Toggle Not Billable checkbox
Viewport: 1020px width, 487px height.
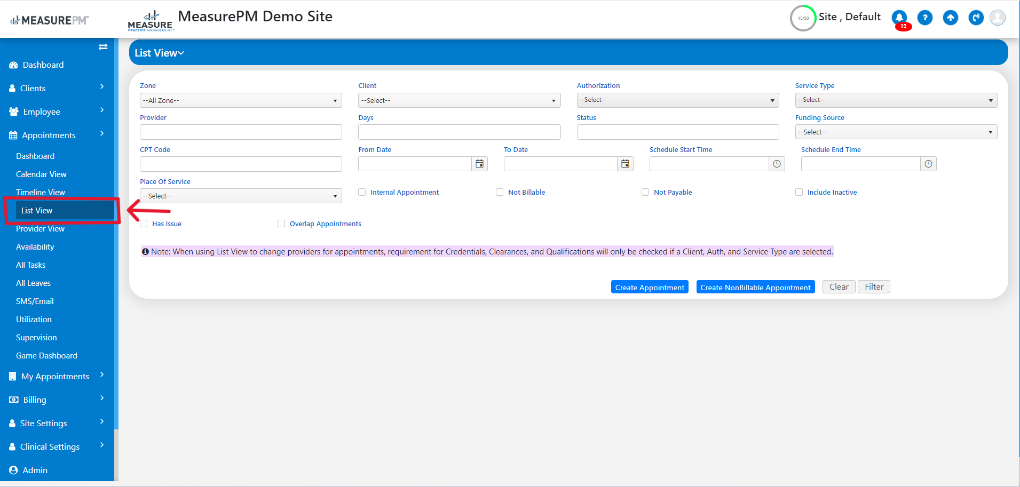[500, 192]
